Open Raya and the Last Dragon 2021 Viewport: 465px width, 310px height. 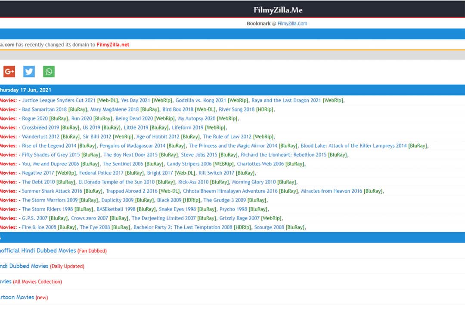[286, 100]
